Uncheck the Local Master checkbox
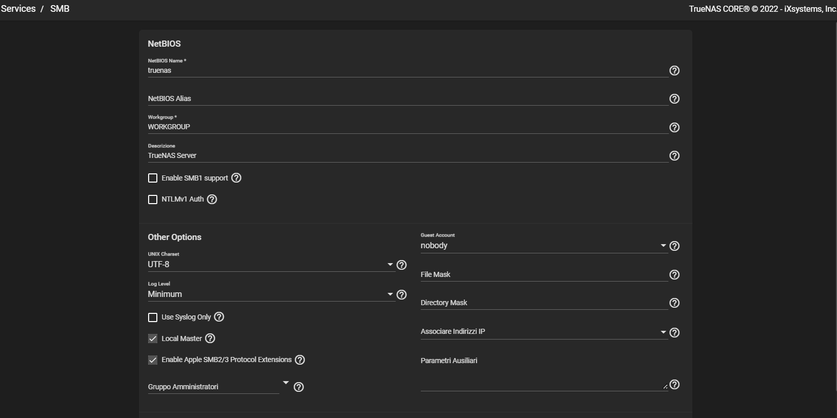 [153, 339]
